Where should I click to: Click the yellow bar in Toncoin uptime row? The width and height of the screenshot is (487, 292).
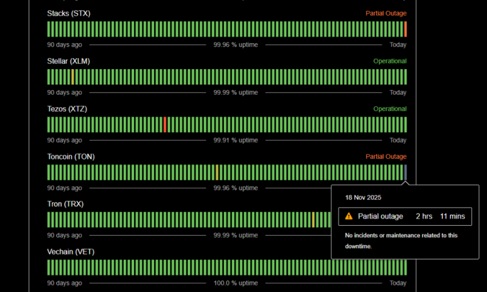click(217, 172)
